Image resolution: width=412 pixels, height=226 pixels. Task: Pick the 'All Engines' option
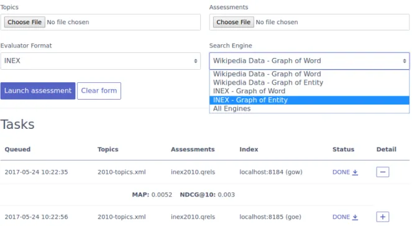coord(309,109)
